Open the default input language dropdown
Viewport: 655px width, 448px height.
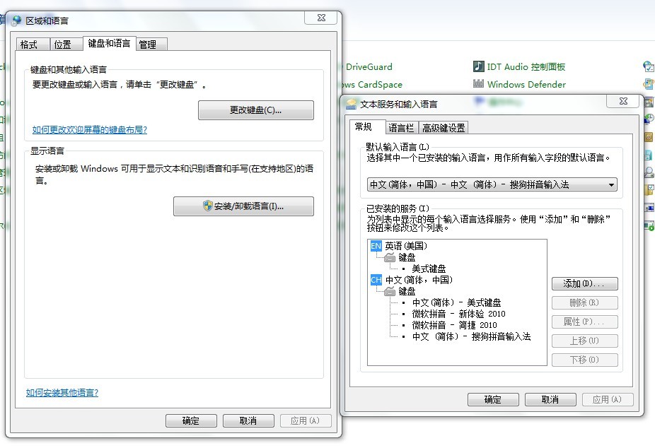tap(492, 184)
